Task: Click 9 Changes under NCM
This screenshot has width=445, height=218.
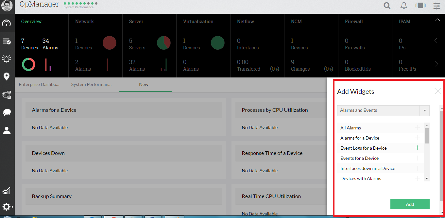Action: (300, 65)
